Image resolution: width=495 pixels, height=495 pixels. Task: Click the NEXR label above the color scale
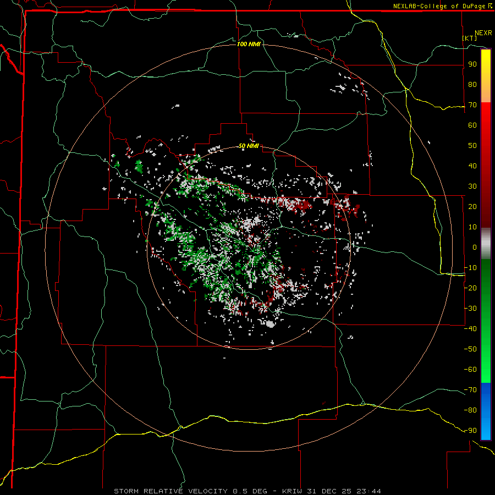click(x=483, y=33)
